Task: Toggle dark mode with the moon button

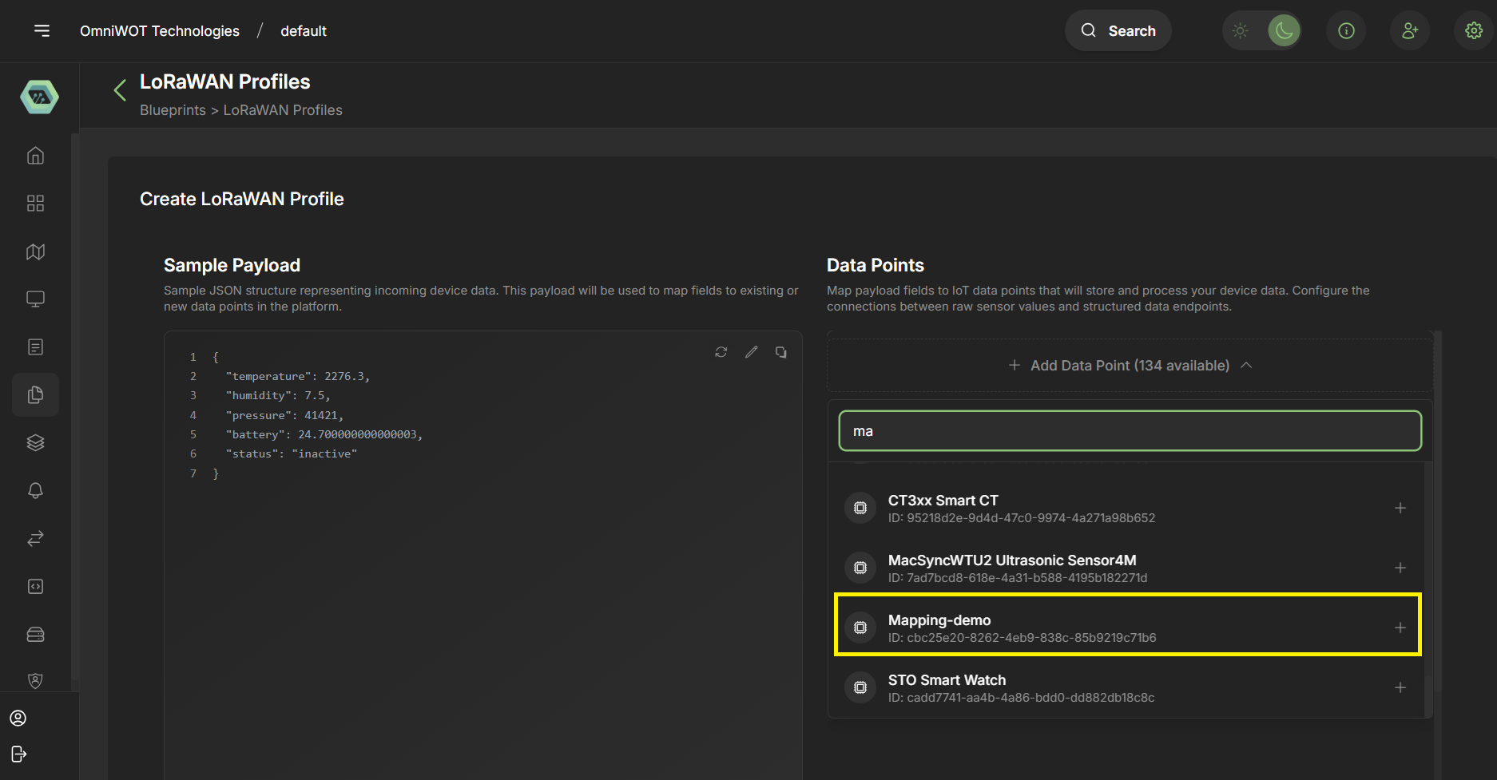Action: [1283, 30]
